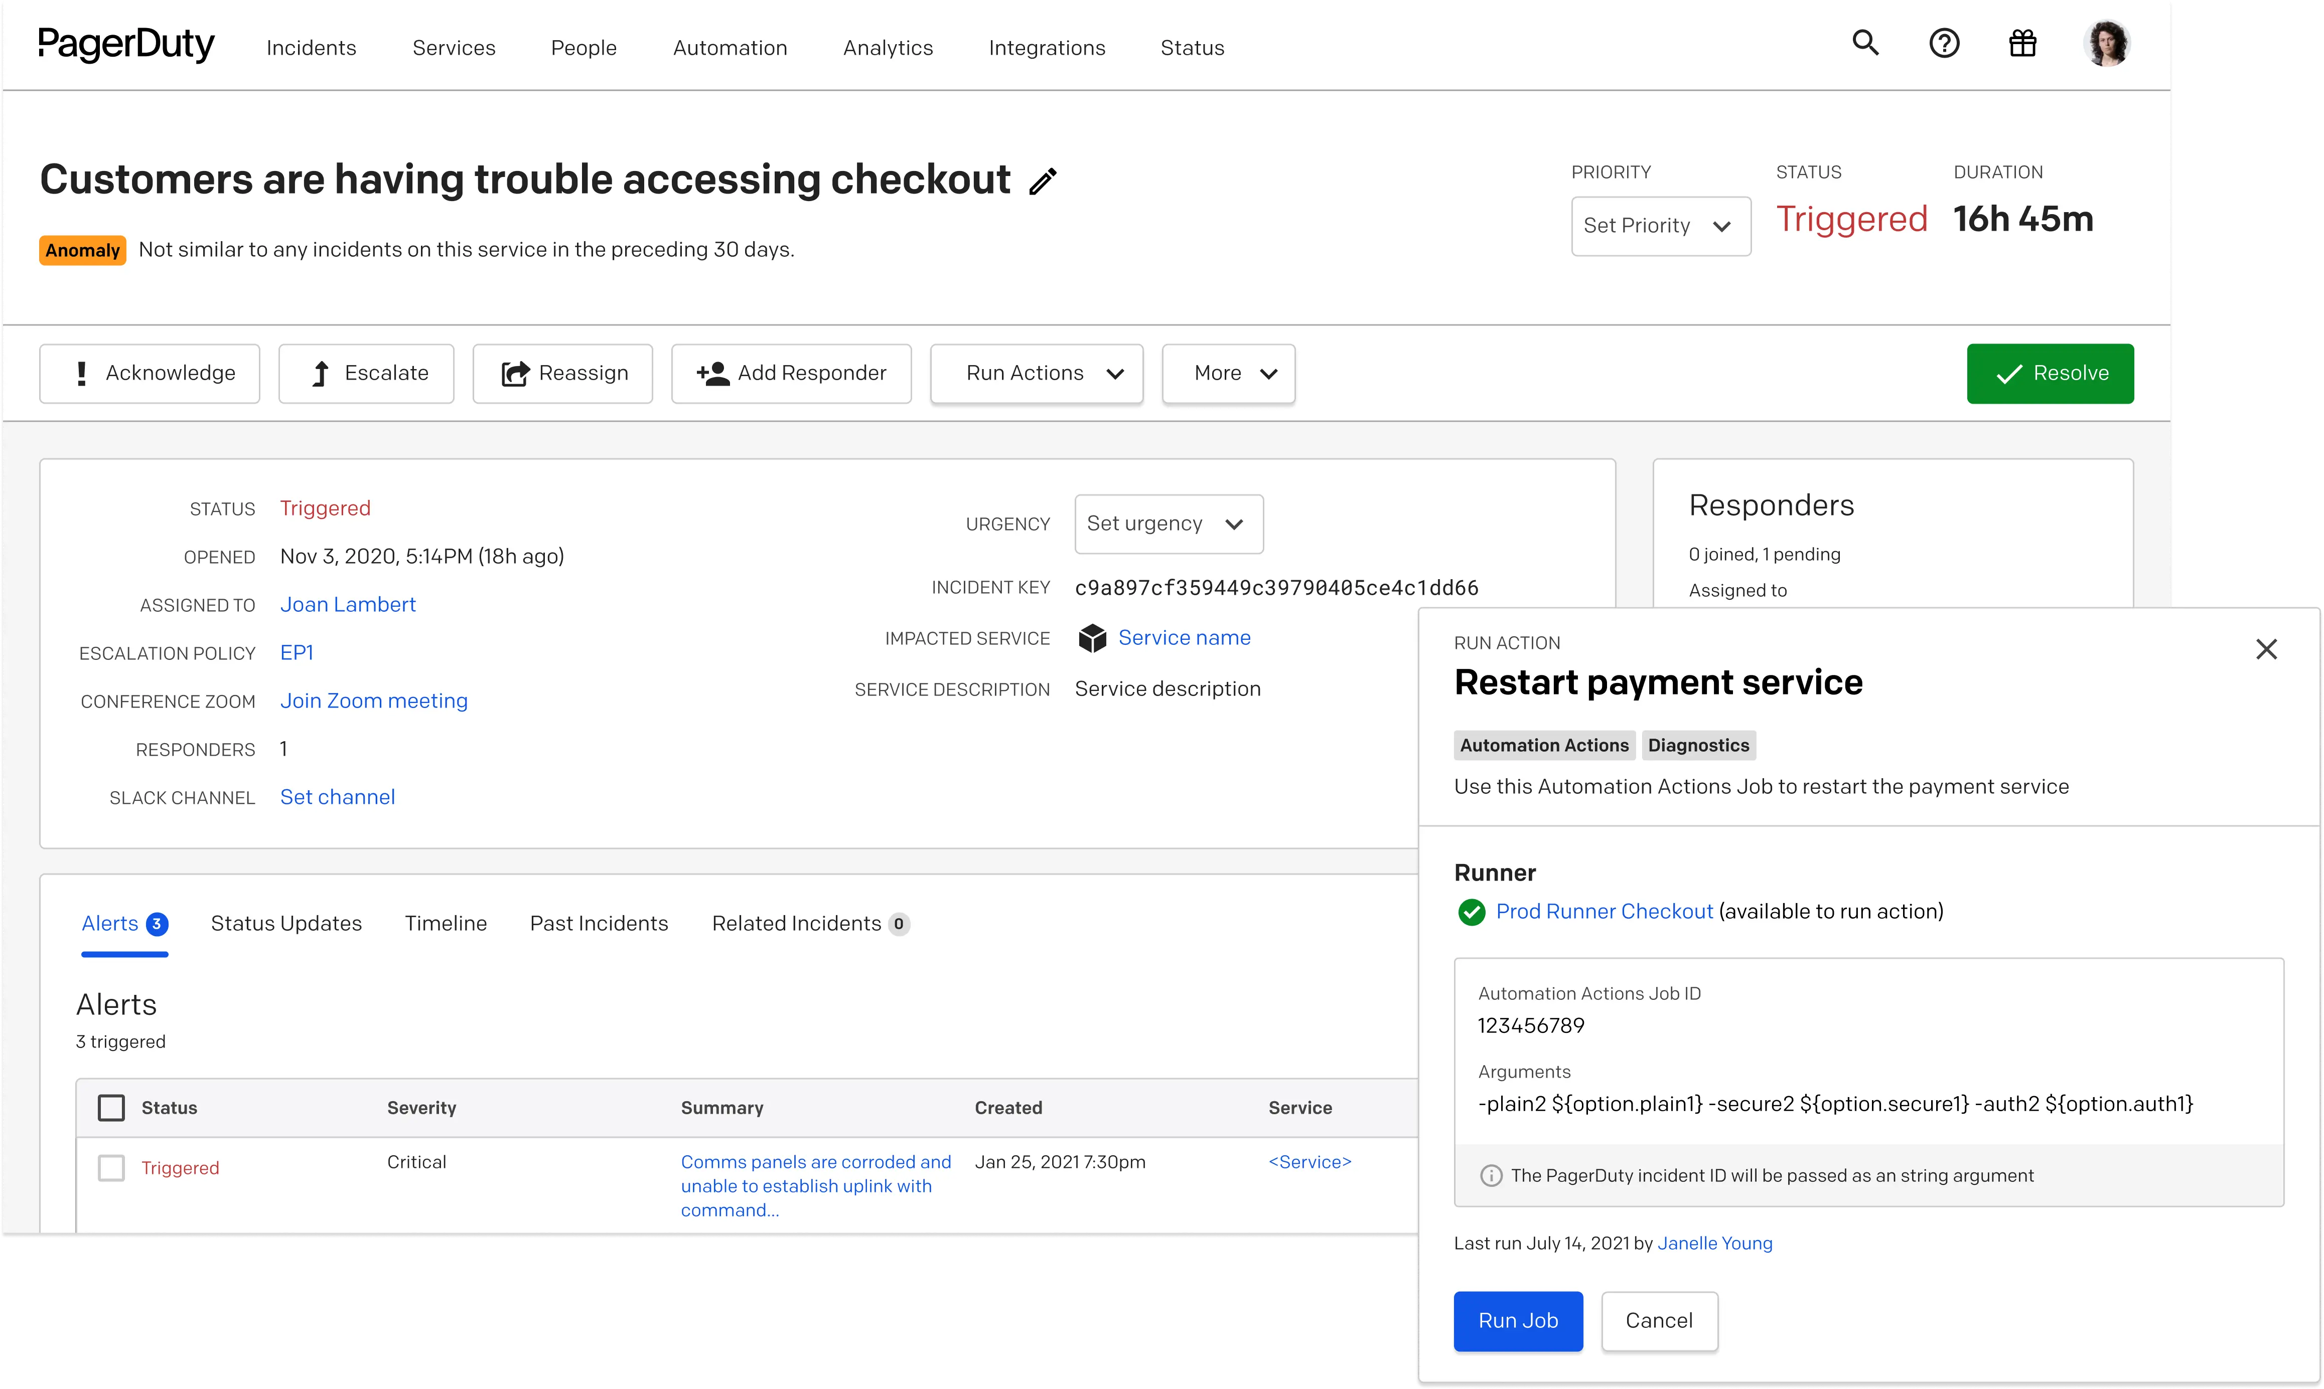Viewport: 2324px width, 1389px height.
Task: Click the Status column header
Action: coord(170,1108)
